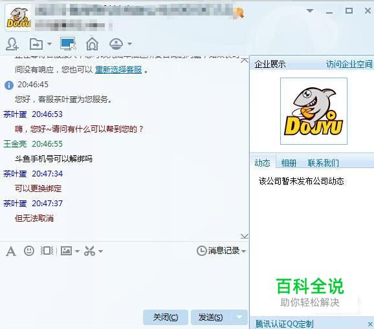Expand the screenshot options dropdown arrow
Image resolution: width=374 pixels, height=329 pixels.
coord(101,251)
